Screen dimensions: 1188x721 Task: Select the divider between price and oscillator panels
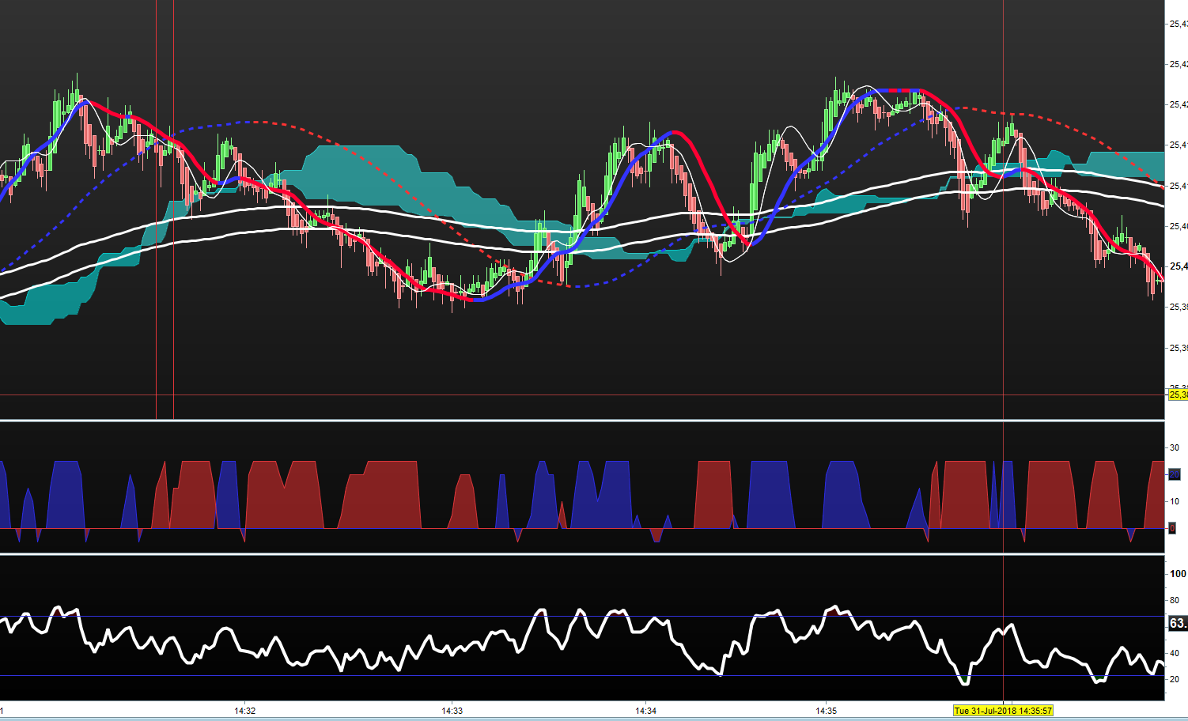click(x=582, y=421)
